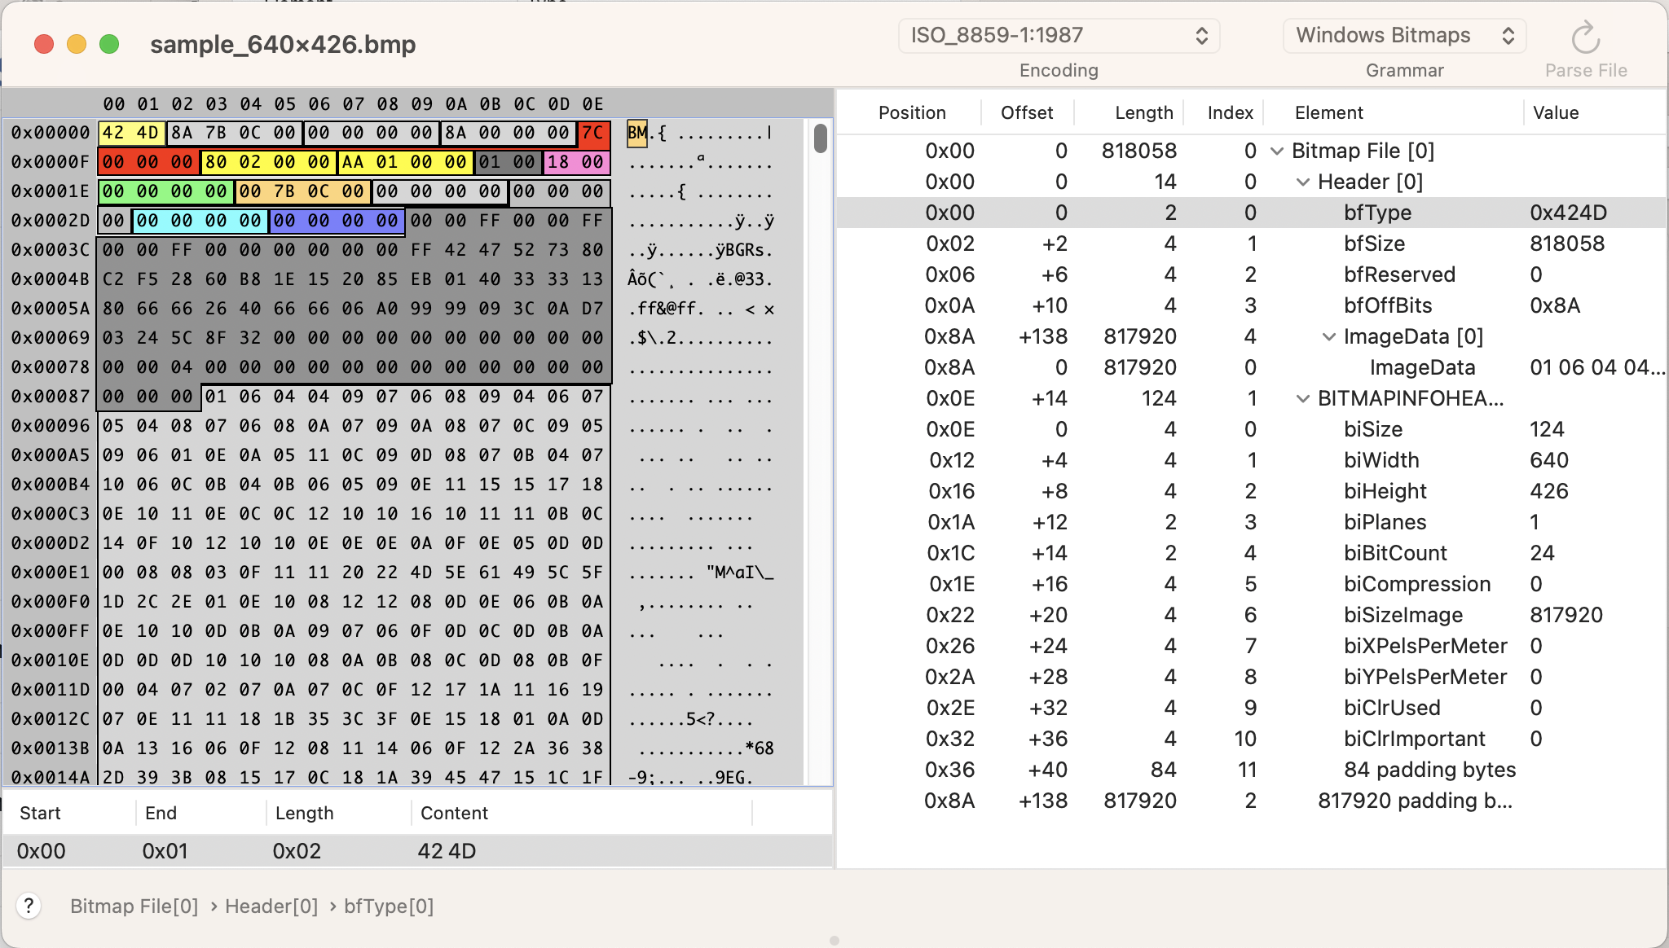Select the biWidth row
This screenshot has width=1669, height=948.
(x=1381, y=460)
